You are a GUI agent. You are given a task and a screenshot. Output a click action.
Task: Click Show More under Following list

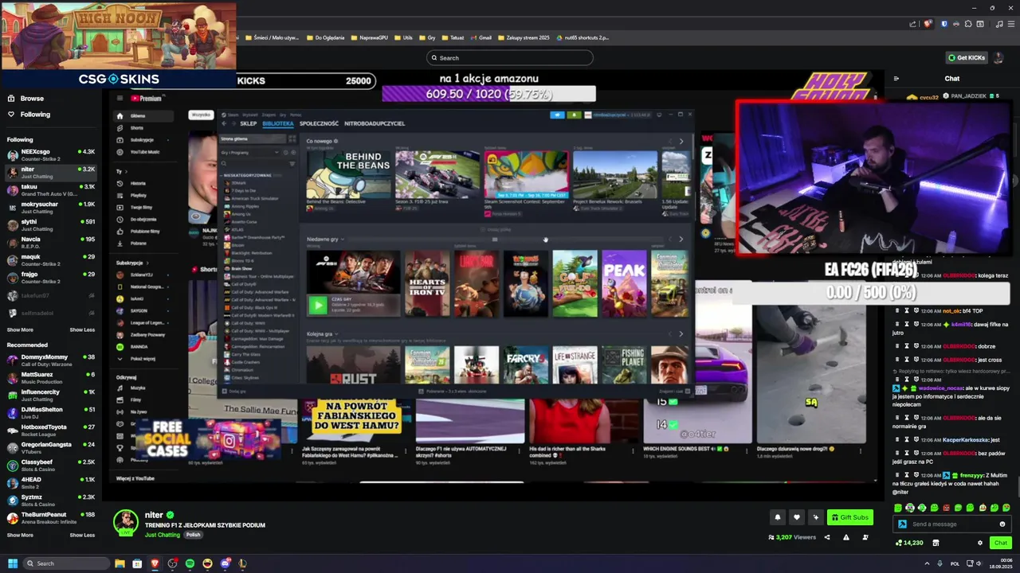[x=21, y=329]
